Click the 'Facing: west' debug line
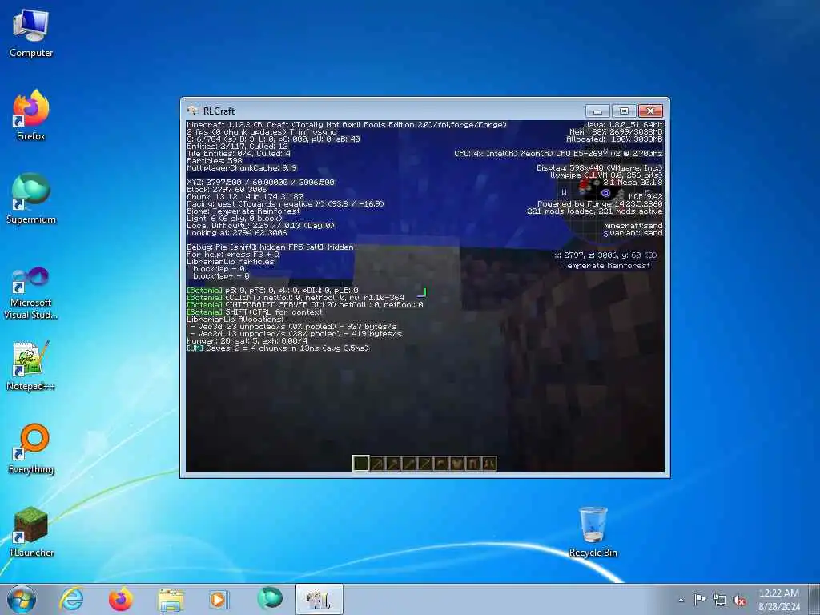Screen dimensions: 820x615 pos(286,204)
